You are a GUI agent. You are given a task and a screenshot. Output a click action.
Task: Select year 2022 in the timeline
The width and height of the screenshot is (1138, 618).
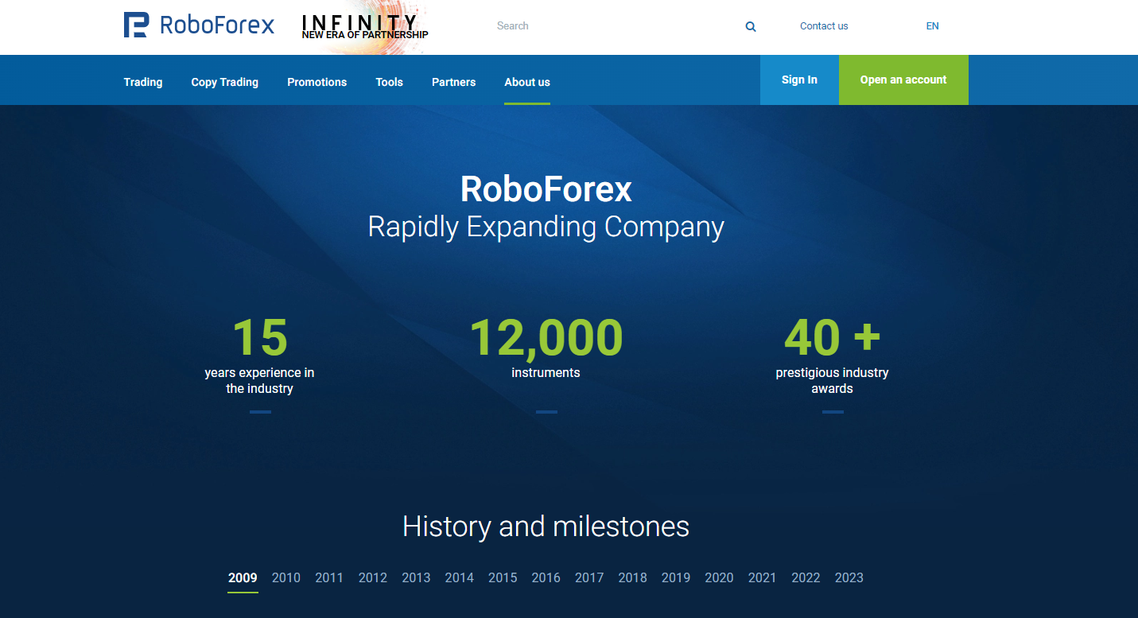pyautogui.click(x=806, y=577)
